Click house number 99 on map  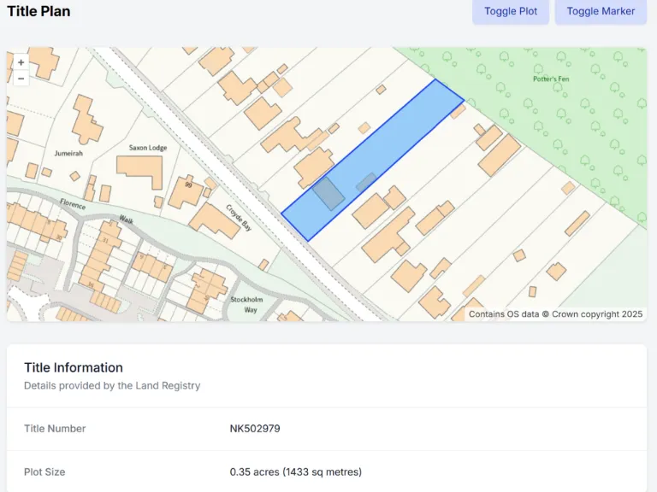pyautogui.click(x=187, y=183)
